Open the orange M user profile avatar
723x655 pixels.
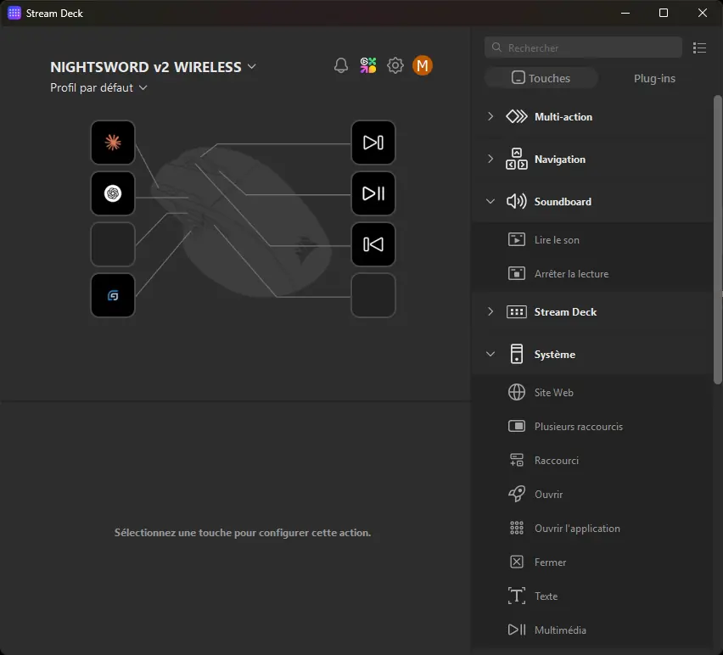tap(423, 65)
